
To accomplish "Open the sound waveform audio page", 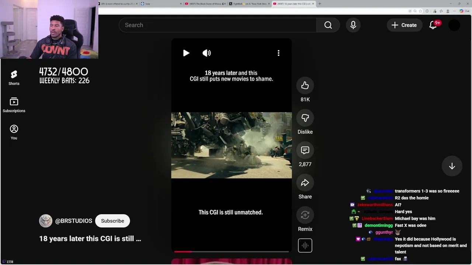I will [305, 245].
